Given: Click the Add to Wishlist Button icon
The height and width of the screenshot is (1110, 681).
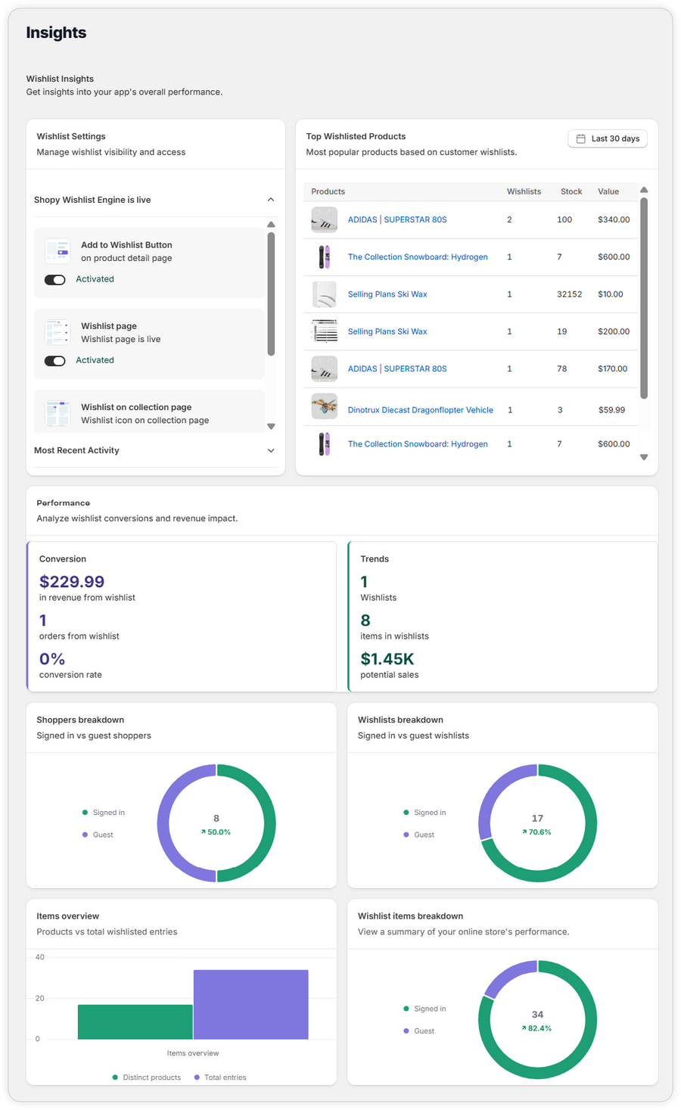Looking at the screenshot, I should click(58, 251).
